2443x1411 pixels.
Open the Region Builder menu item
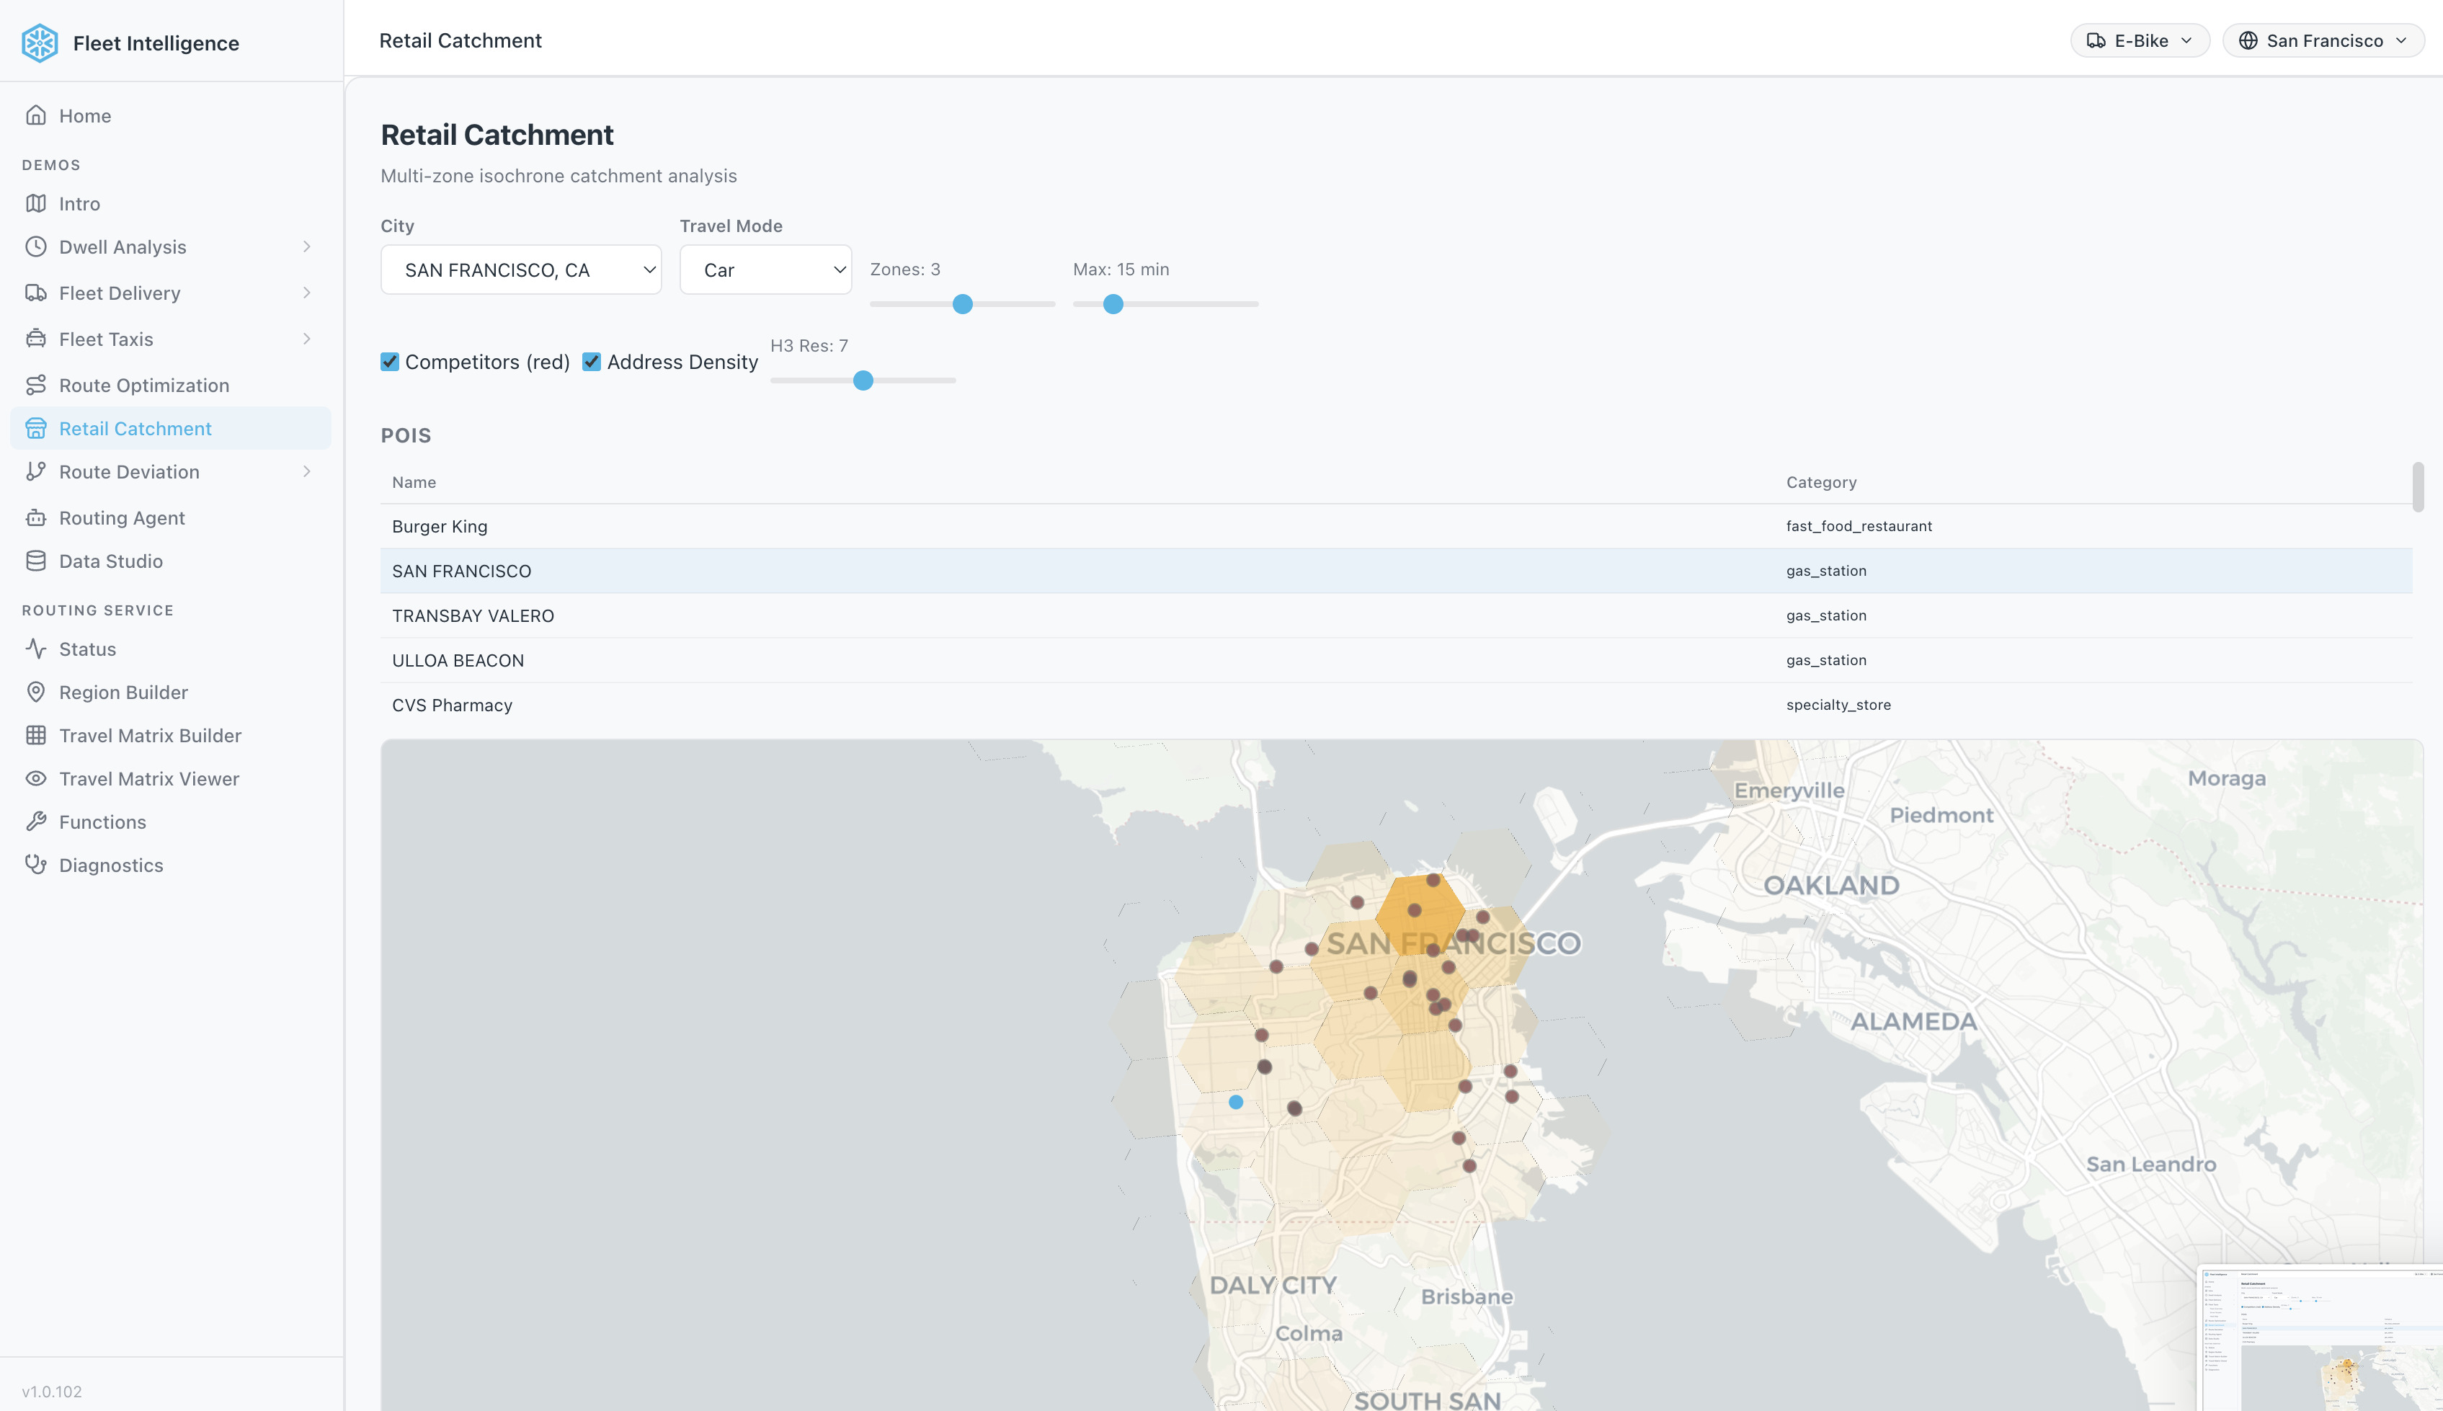123,692
